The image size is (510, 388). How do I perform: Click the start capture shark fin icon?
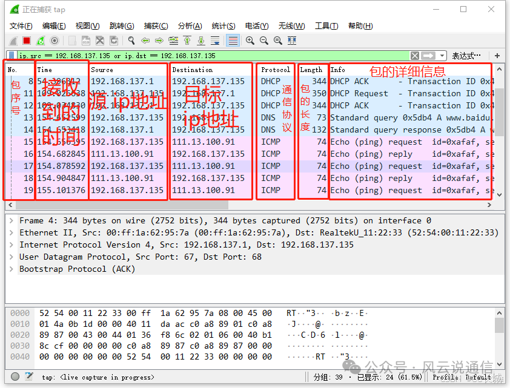coord(13,41)
